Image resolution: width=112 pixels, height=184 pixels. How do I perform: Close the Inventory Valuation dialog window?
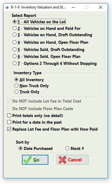101,8
